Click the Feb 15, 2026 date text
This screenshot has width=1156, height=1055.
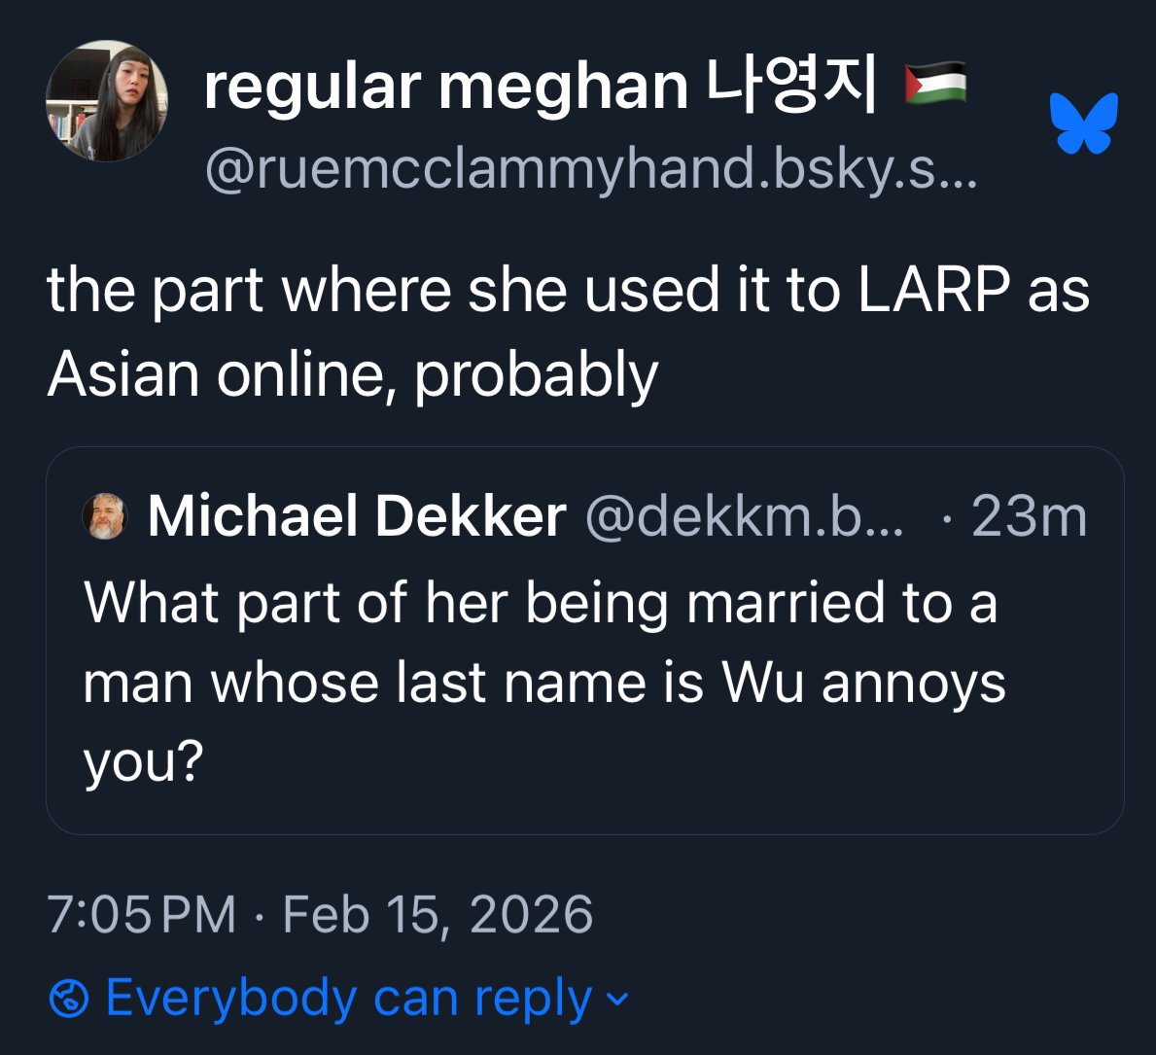point(438,915)
